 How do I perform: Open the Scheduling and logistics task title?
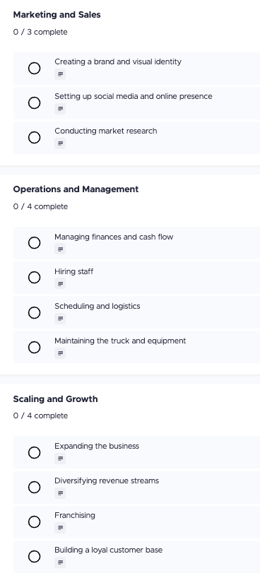tap(97, 306)
